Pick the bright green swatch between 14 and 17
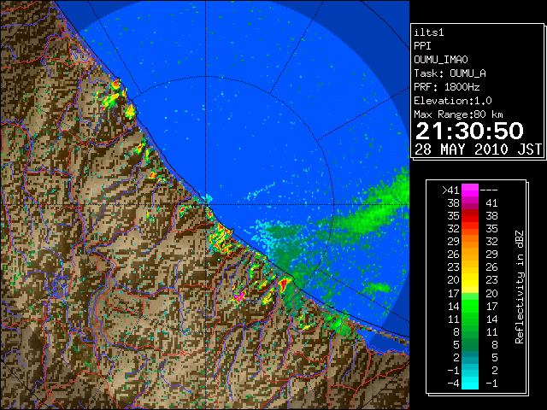Viewport: 547px width, 410px height. point(470,306)
